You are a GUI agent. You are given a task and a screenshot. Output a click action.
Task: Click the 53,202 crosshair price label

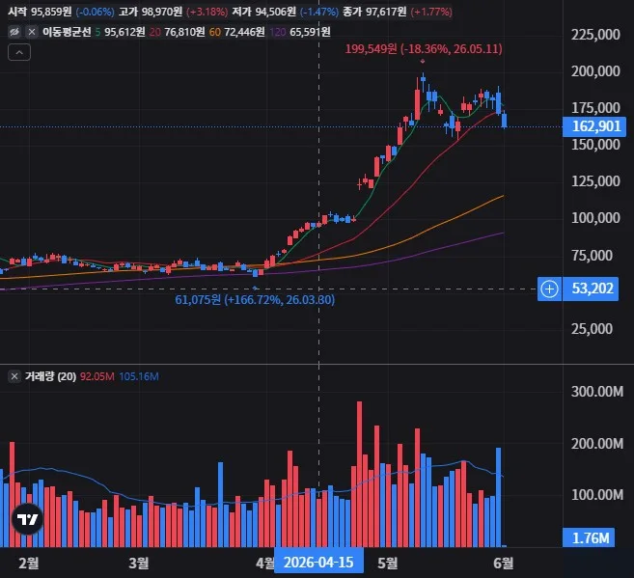click(x=590, y=289)
